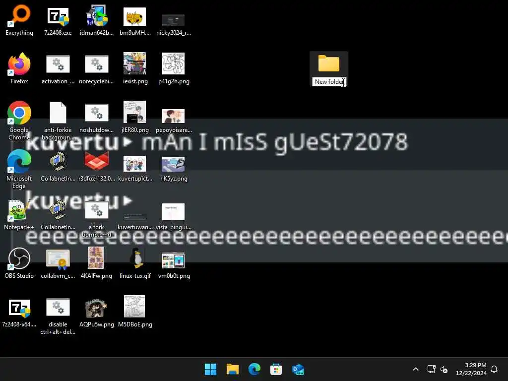This screenshot has width=508, height=381.
Task: Open Microsoft Store from the taskbar
Action: click(x=276, y=369)
